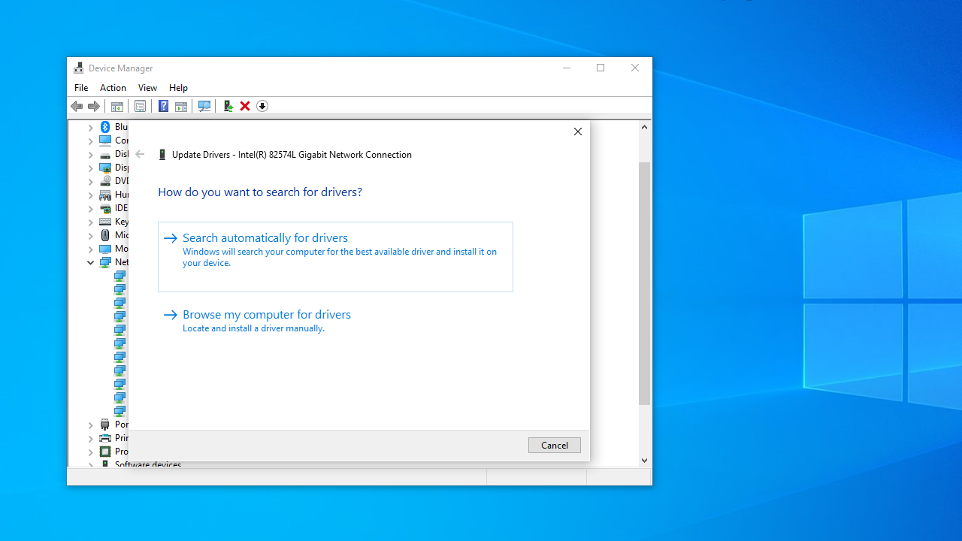
Task: Click the red X Uninstall device icon
Action: coord(245,106)
